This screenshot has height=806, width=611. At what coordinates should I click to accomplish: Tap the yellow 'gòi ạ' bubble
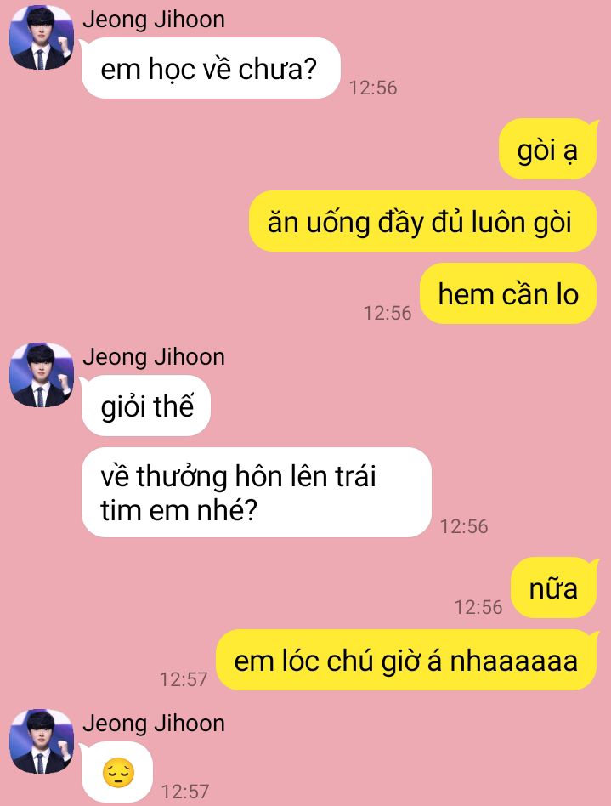[547, 150]
